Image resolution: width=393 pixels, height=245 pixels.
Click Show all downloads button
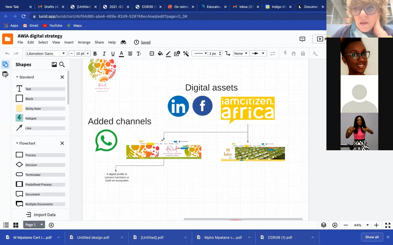[x=372, y=237]
